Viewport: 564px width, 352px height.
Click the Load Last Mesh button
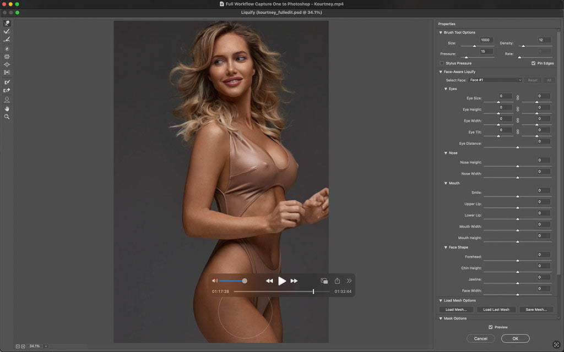496,309
